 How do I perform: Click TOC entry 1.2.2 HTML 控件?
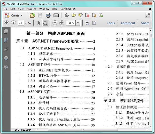coord(61,76)
